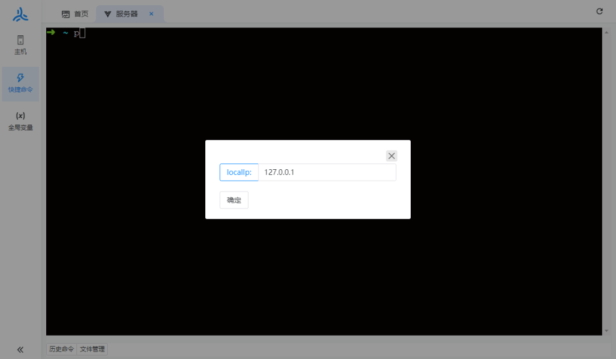Click the refresh icon at top right
The width and height of the screenshot is (616, 359).
pyautogui.click(x=599, y=11)
